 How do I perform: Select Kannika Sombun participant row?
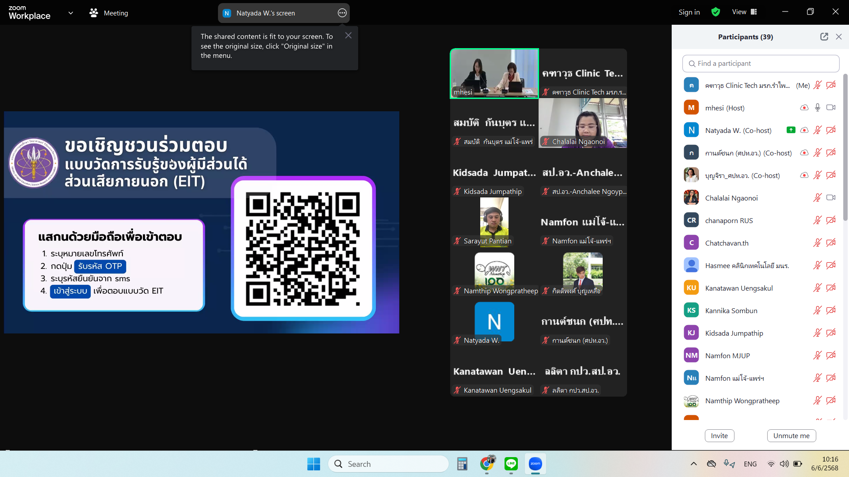click(761, 310)
